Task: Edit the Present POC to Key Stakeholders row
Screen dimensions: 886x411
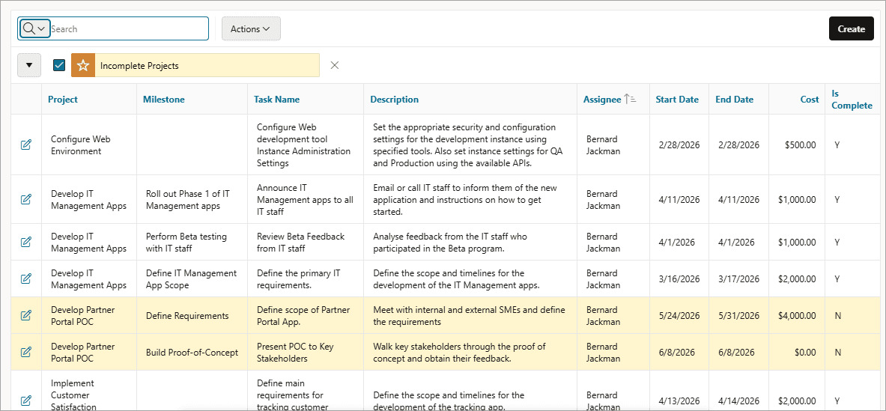Action: pyautogui.click(x=26, y=353)
